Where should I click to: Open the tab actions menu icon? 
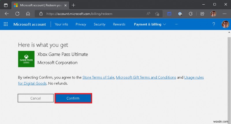pos(6,5)
